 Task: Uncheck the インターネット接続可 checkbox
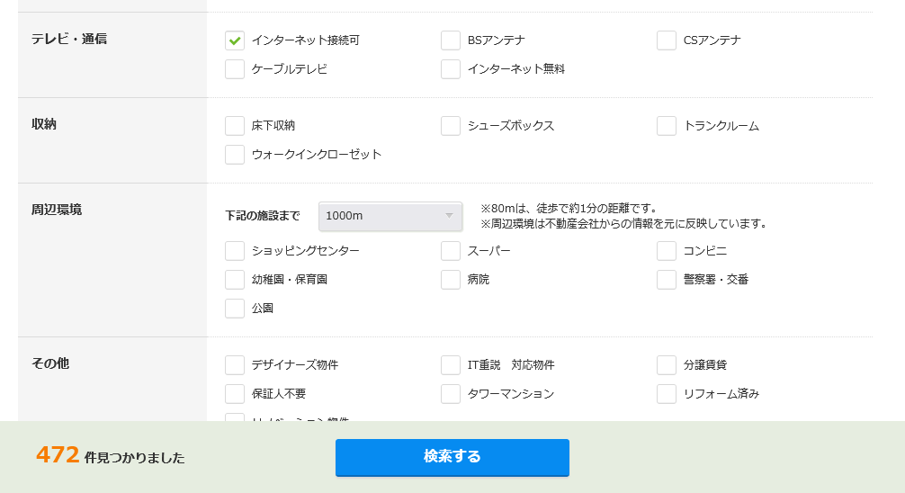pos(235,40)
